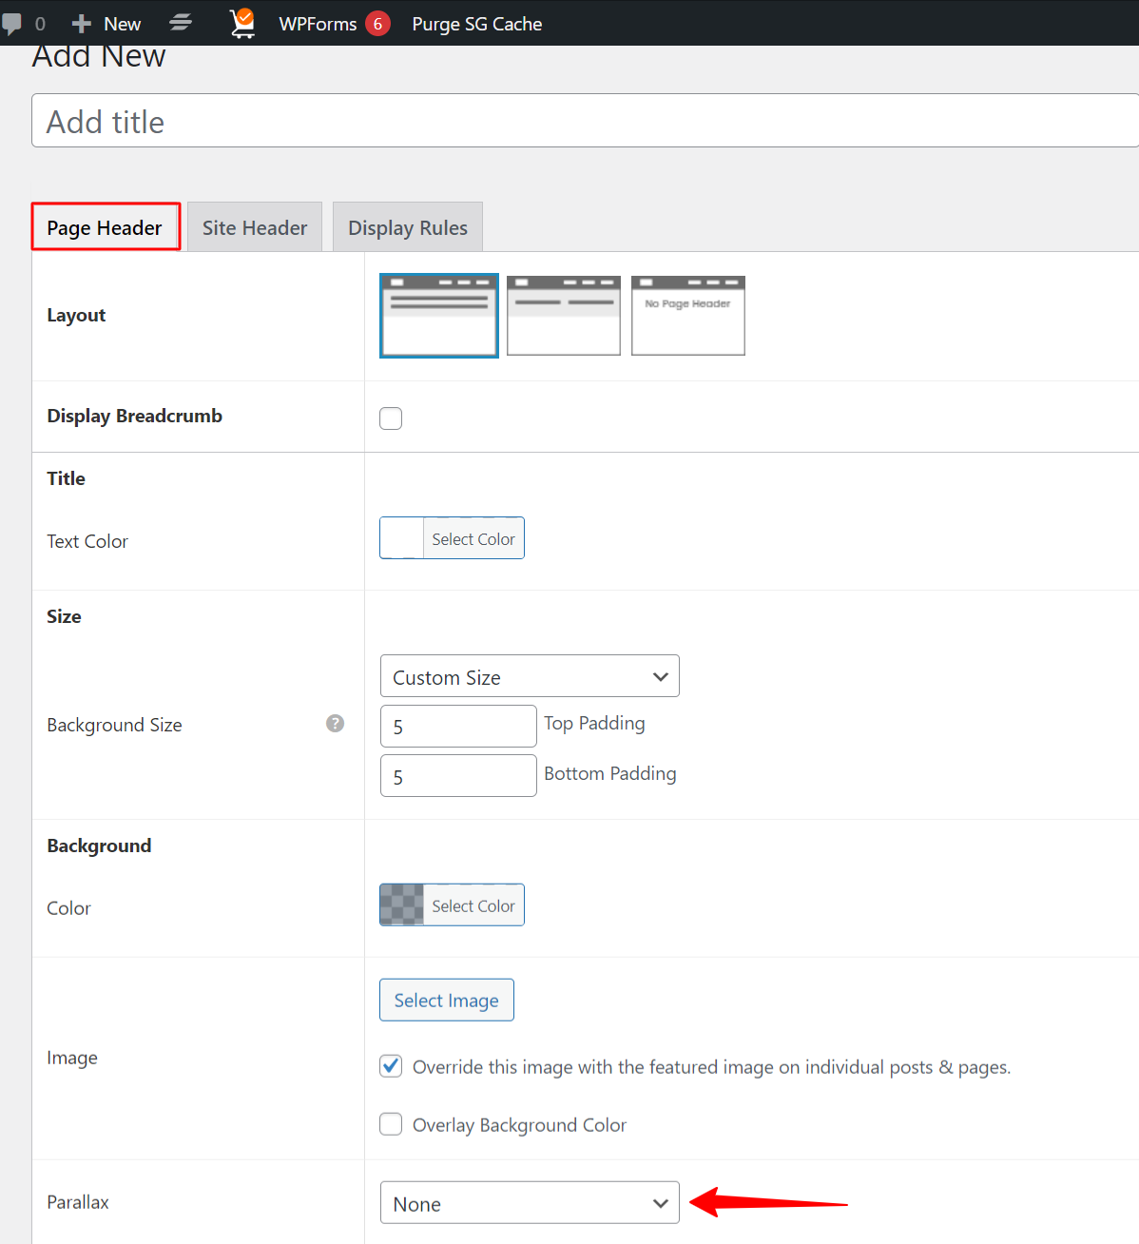This screenshot has height=1244, width=1139.
Task: Click the comments bubble icon in admin bar
Action: coord(11,24)
